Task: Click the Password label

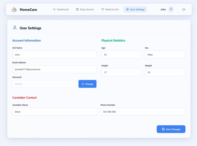Action: [17, 77]
